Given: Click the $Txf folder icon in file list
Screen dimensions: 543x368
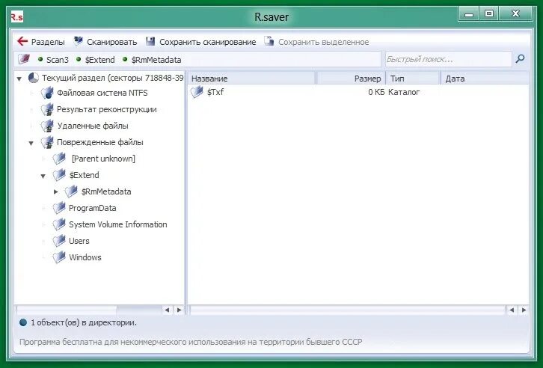Looking at the screenshot, I should pos(197,92).
